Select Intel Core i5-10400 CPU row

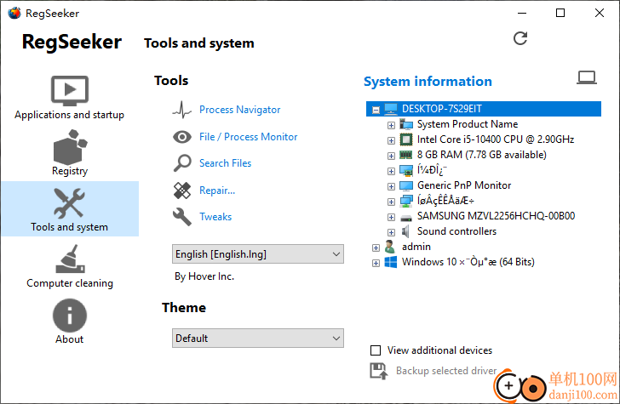tap(496, 139)
